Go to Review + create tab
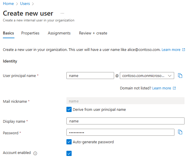 click(x=93, y=33)
